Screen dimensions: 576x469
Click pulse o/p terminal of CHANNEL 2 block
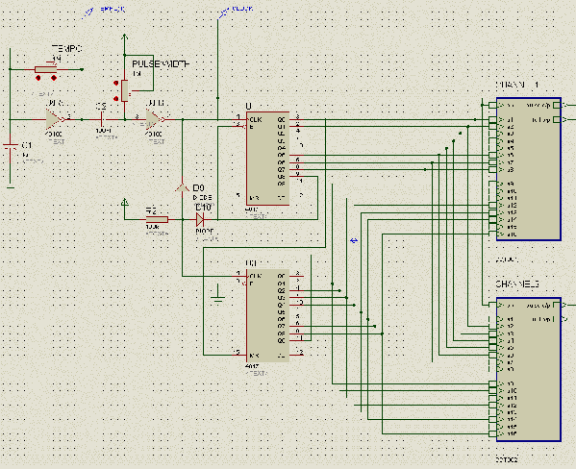tap(557, 305)
